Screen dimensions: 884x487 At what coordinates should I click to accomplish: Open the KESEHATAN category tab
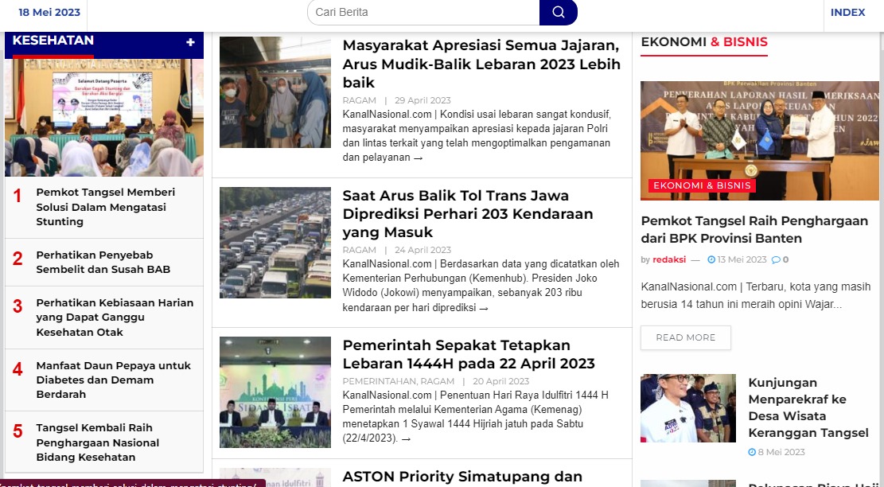(53, 41)
